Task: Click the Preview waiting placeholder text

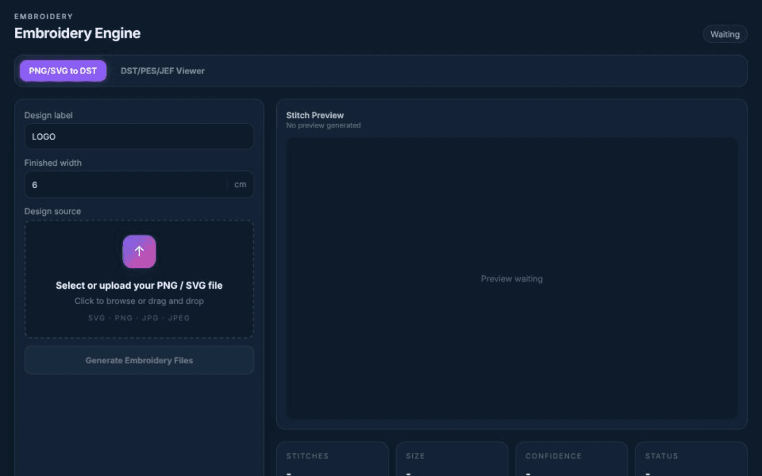Action: 512,279
